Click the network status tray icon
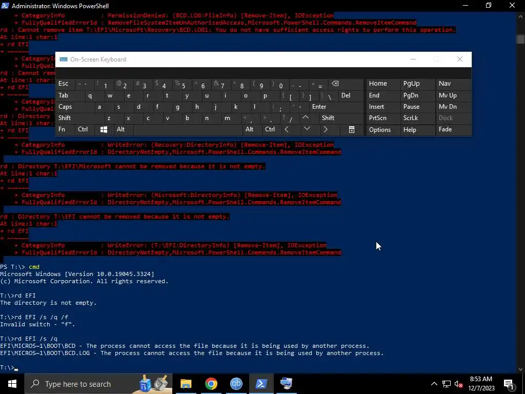Screen dimensions: 525x394 click(x=447, y=384)
